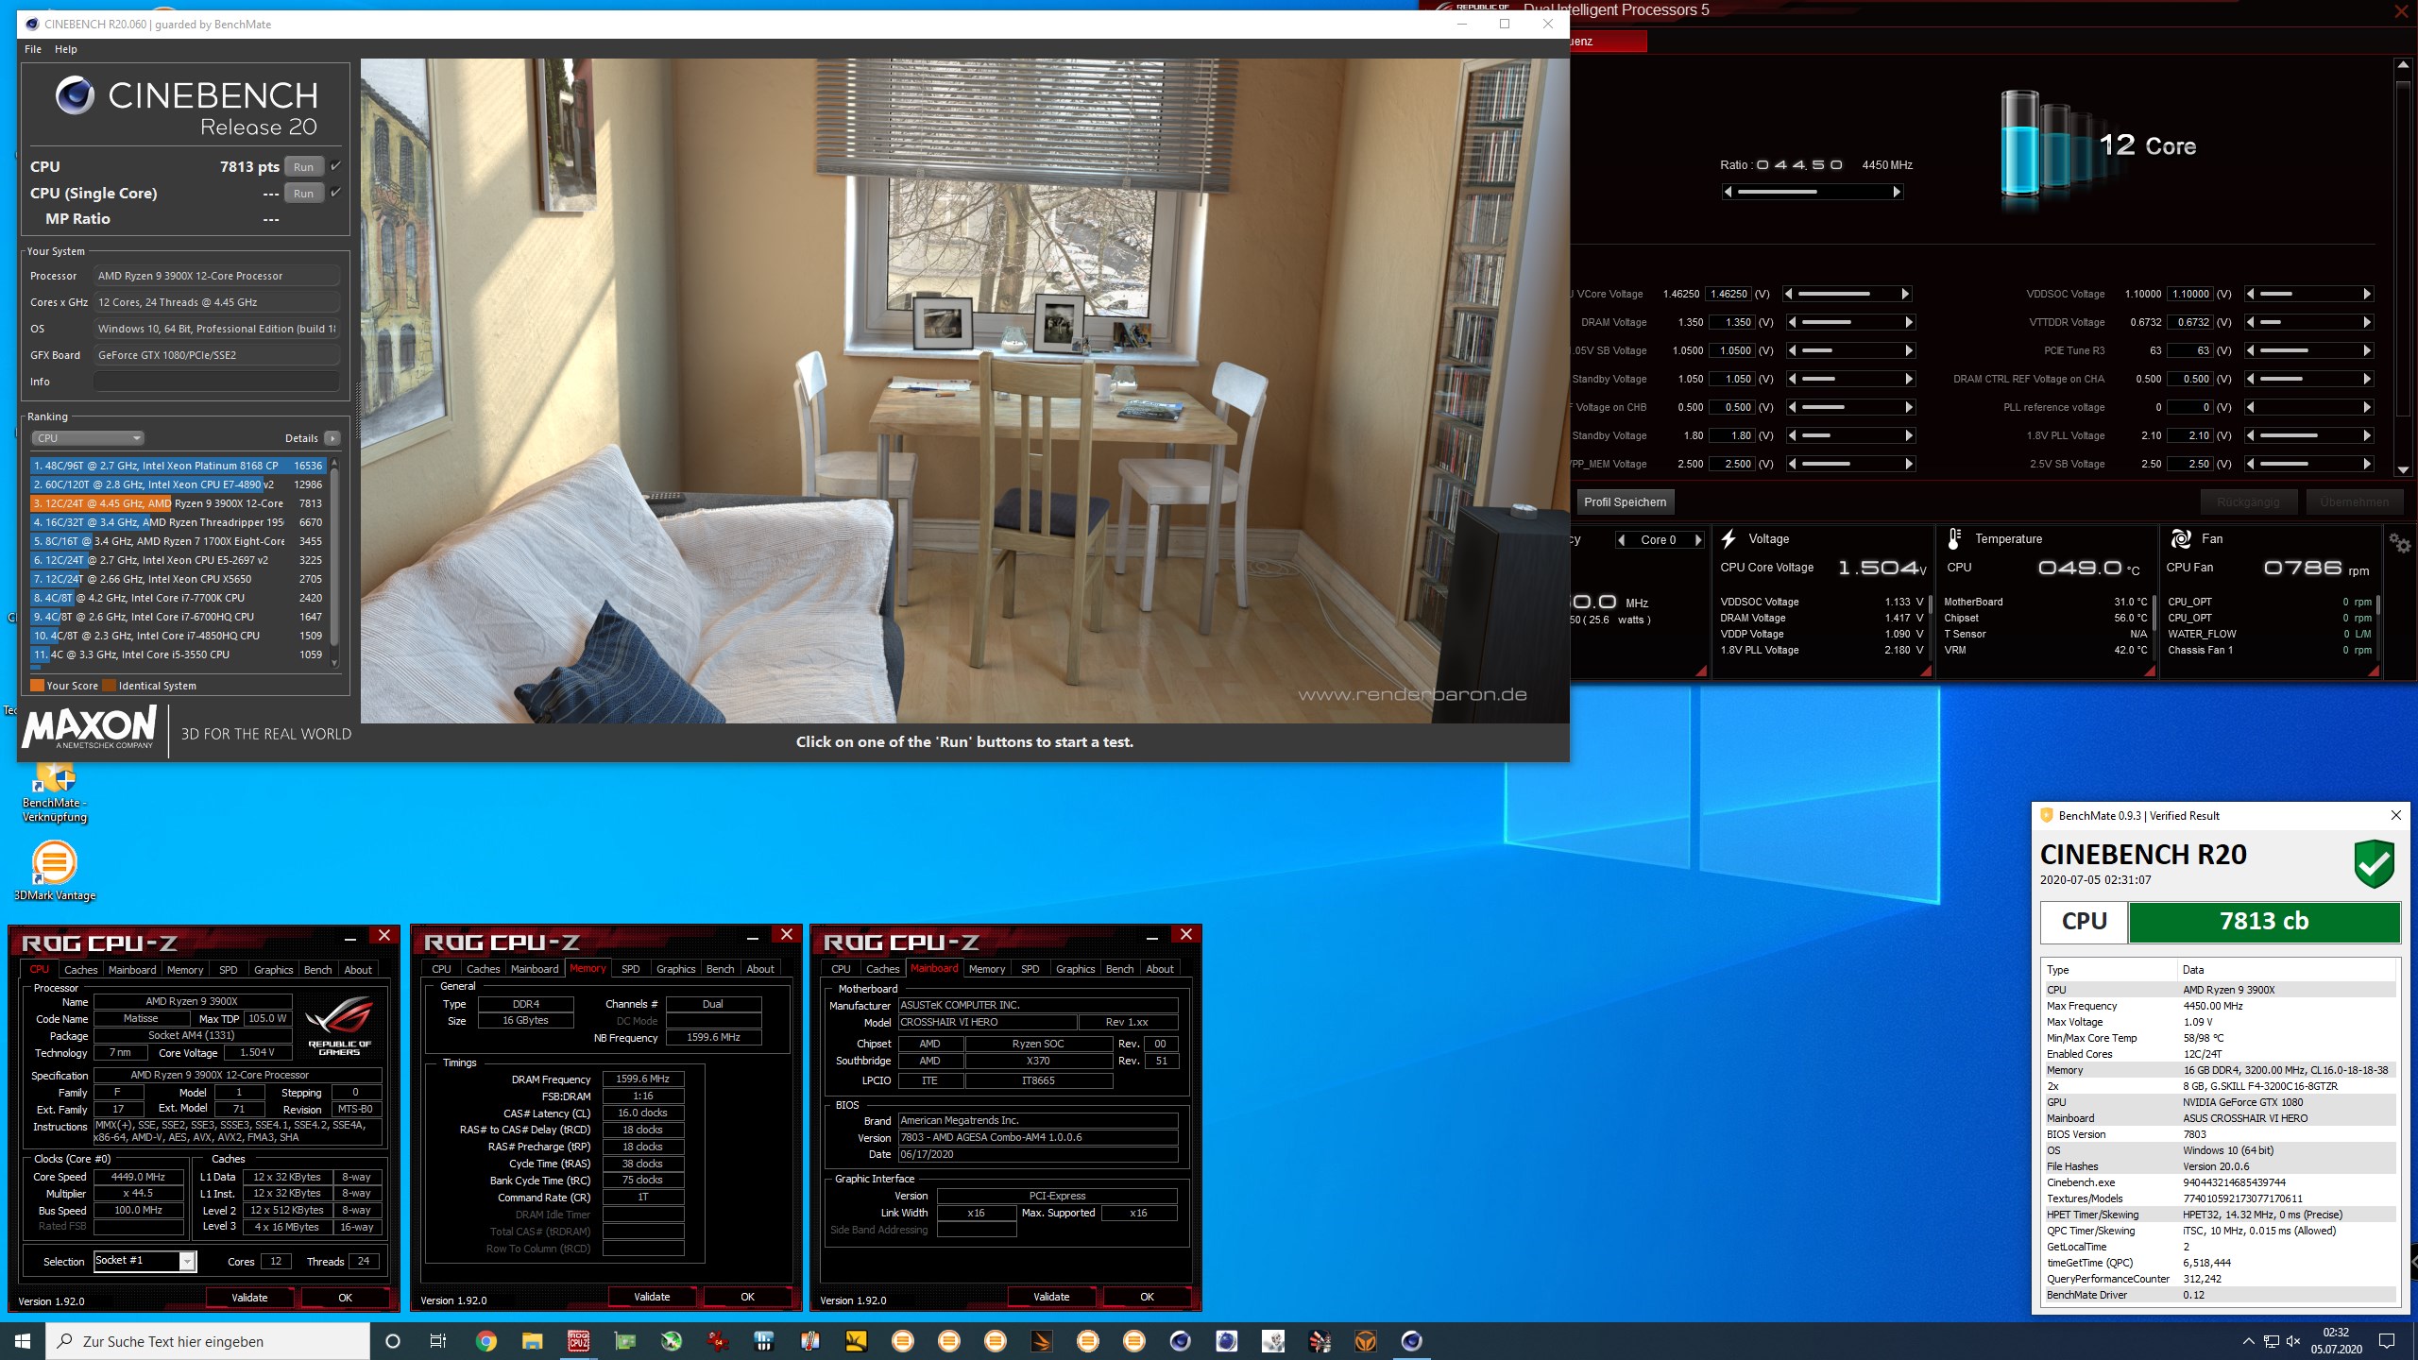The image size is (2418, 1360).
Task: Expand the Fan panel red corner triangle
Action: (x=2373, y=671)
